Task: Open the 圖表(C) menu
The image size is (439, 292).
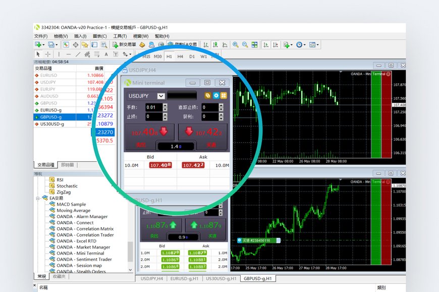Action: [x=100, y=36]
